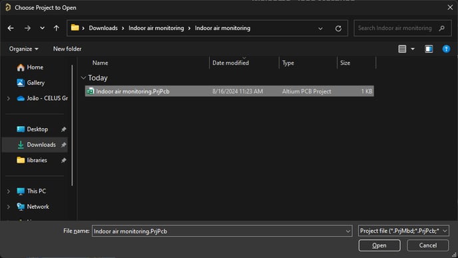Navigate to Downloads in breadcrumb path
Image resolution: width=458 pixels, height=258 pixels.
tap(103, 28)
